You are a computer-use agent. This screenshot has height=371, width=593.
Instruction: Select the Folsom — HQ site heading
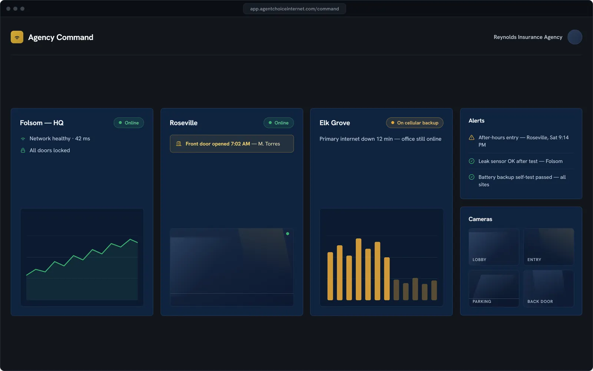click(42, 123)
